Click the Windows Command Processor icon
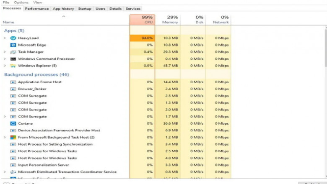This screenshot has width=327, height=184. click(x=13, y=59)
